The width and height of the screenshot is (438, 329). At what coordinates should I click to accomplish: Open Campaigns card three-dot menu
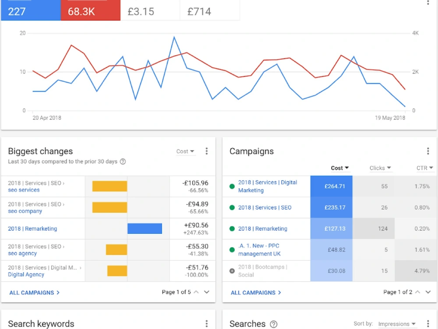[427, 151]
